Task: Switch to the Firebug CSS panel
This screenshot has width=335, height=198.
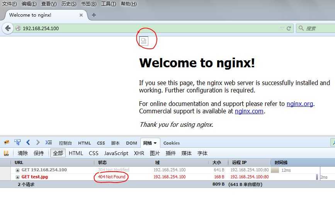Action: (x=101, y=143)
